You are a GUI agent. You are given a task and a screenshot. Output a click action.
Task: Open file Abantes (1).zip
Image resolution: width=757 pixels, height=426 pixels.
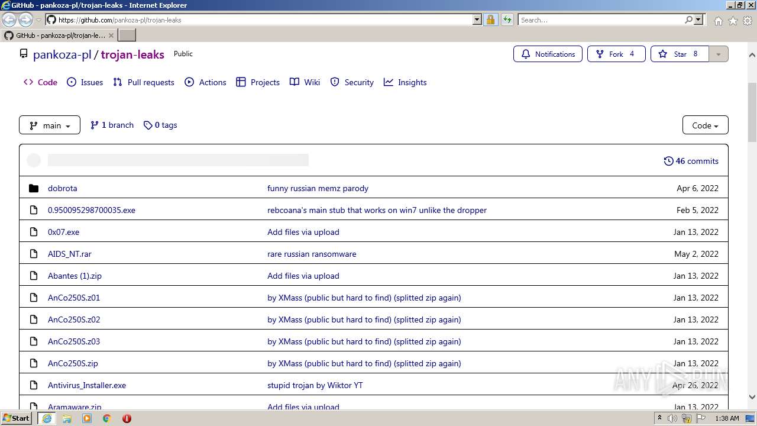point(75,276)
